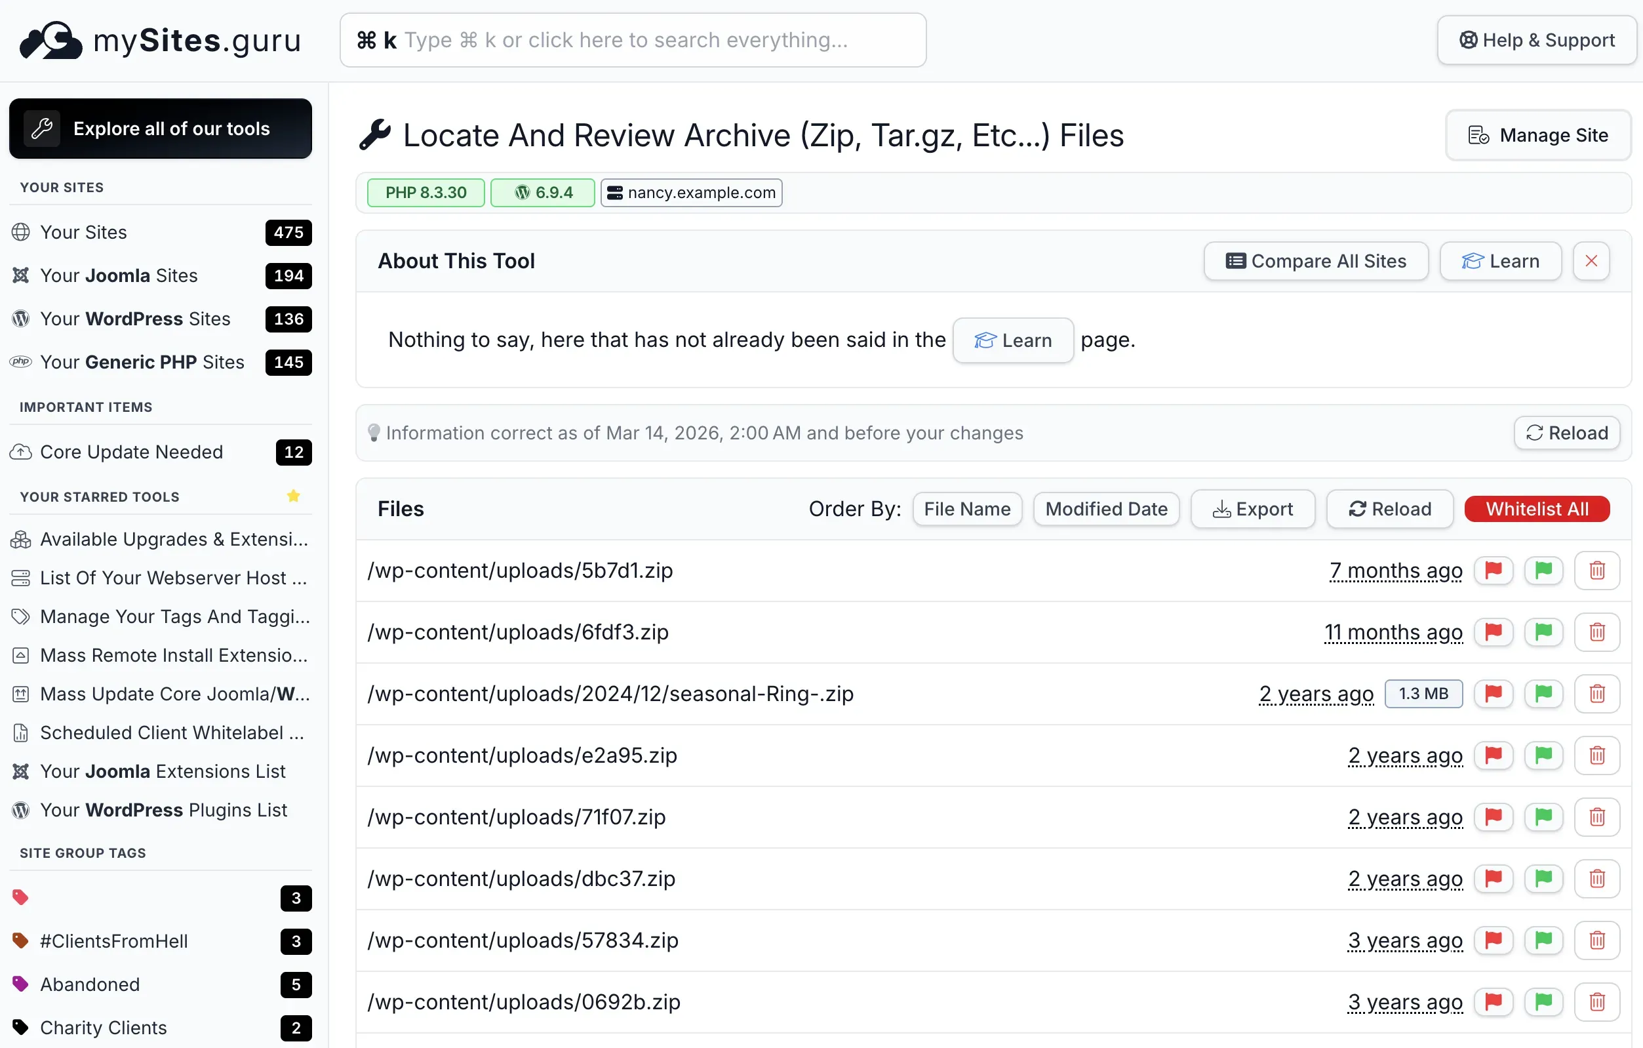
Task: Whitelist 6fdf3.zip via green flag
Action: 1544,632
